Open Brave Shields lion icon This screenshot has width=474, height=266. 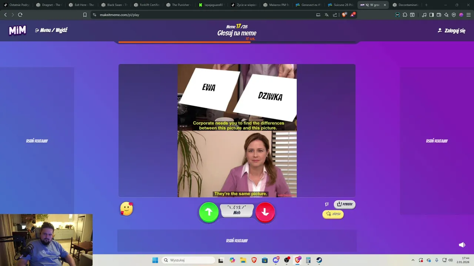coord(344,15)
